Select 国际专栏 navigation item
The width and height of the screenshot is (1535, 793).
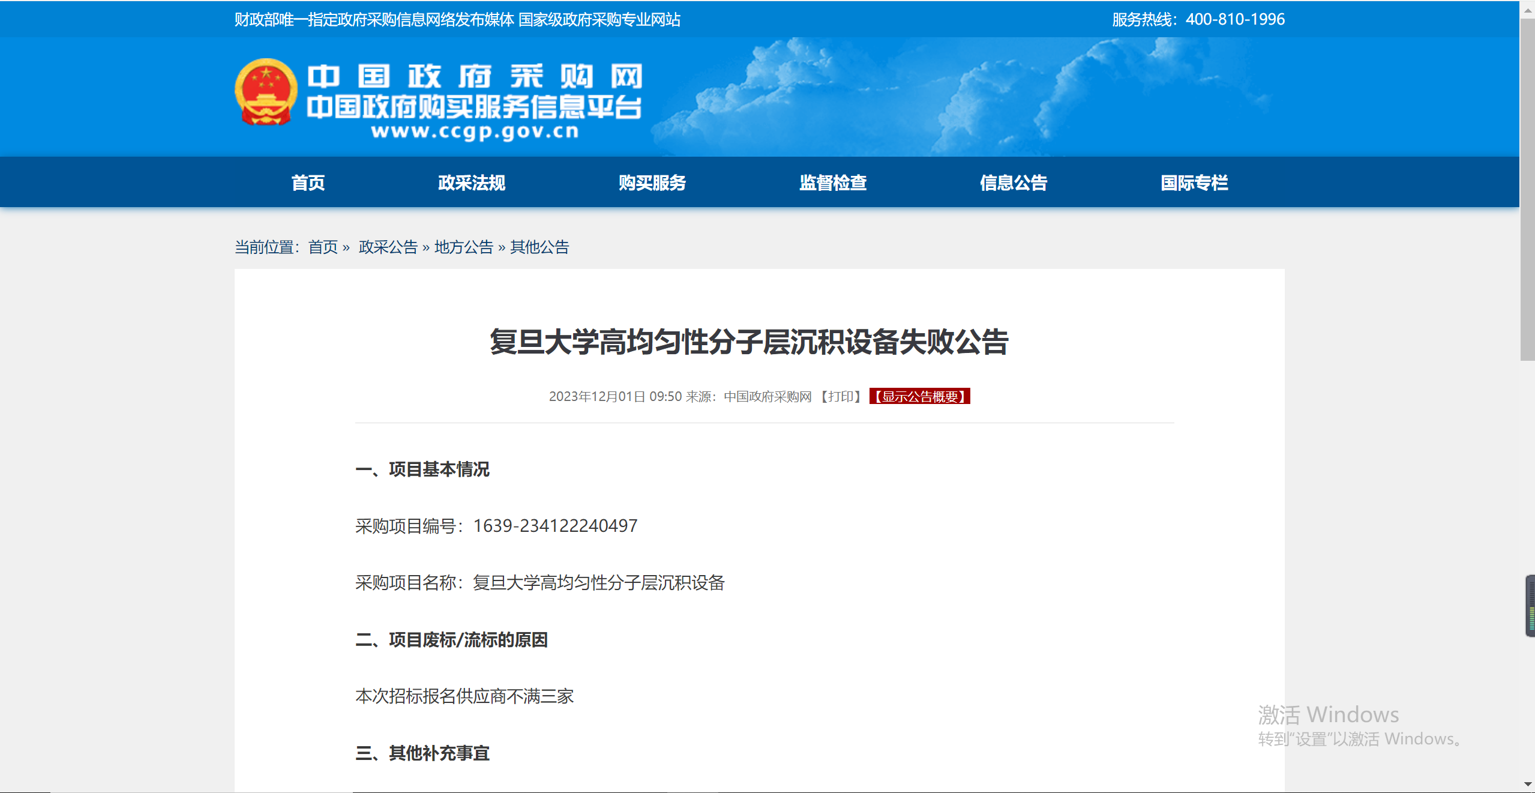coord(1194,182)
